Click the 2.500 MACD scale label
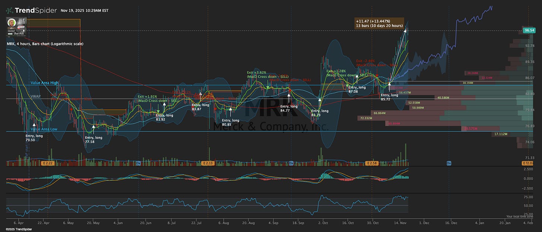 click(529, 169)
